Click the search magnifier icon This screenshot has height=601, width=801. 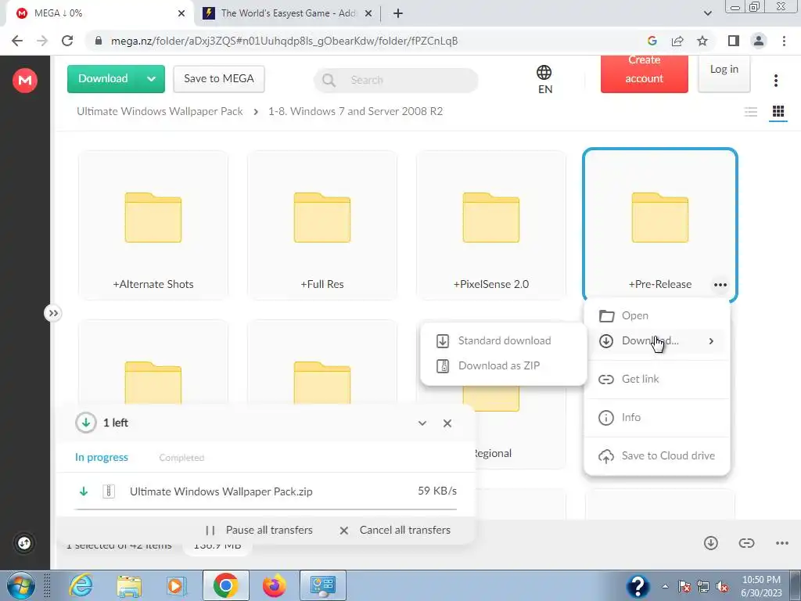[329, 81]
